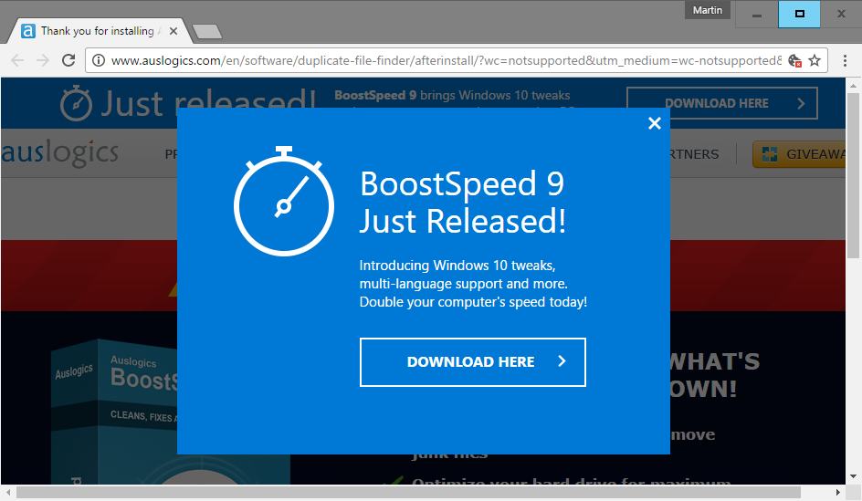Click the blocked cookies icon in address bar
Viewport: 862px width, 501px height.
click(795, 60)
